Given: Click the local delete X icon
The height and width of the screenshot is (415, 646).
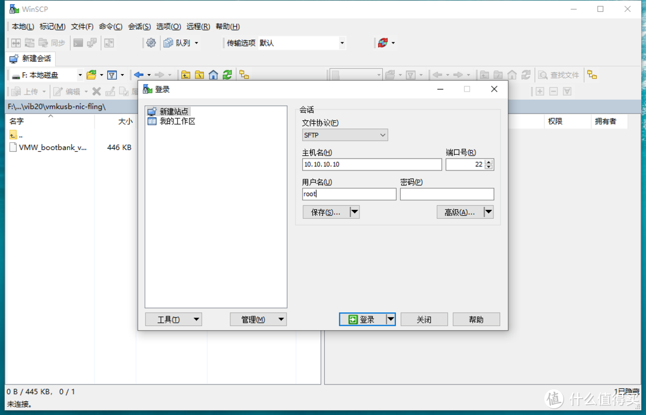Looking at the screenshot, I should point(97,91).
